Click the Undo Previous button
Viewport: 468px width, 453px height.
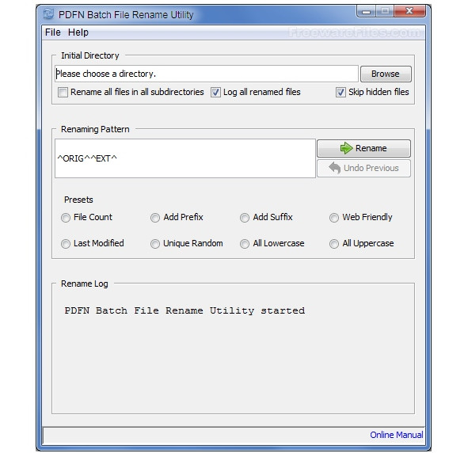tap(363, 169)
